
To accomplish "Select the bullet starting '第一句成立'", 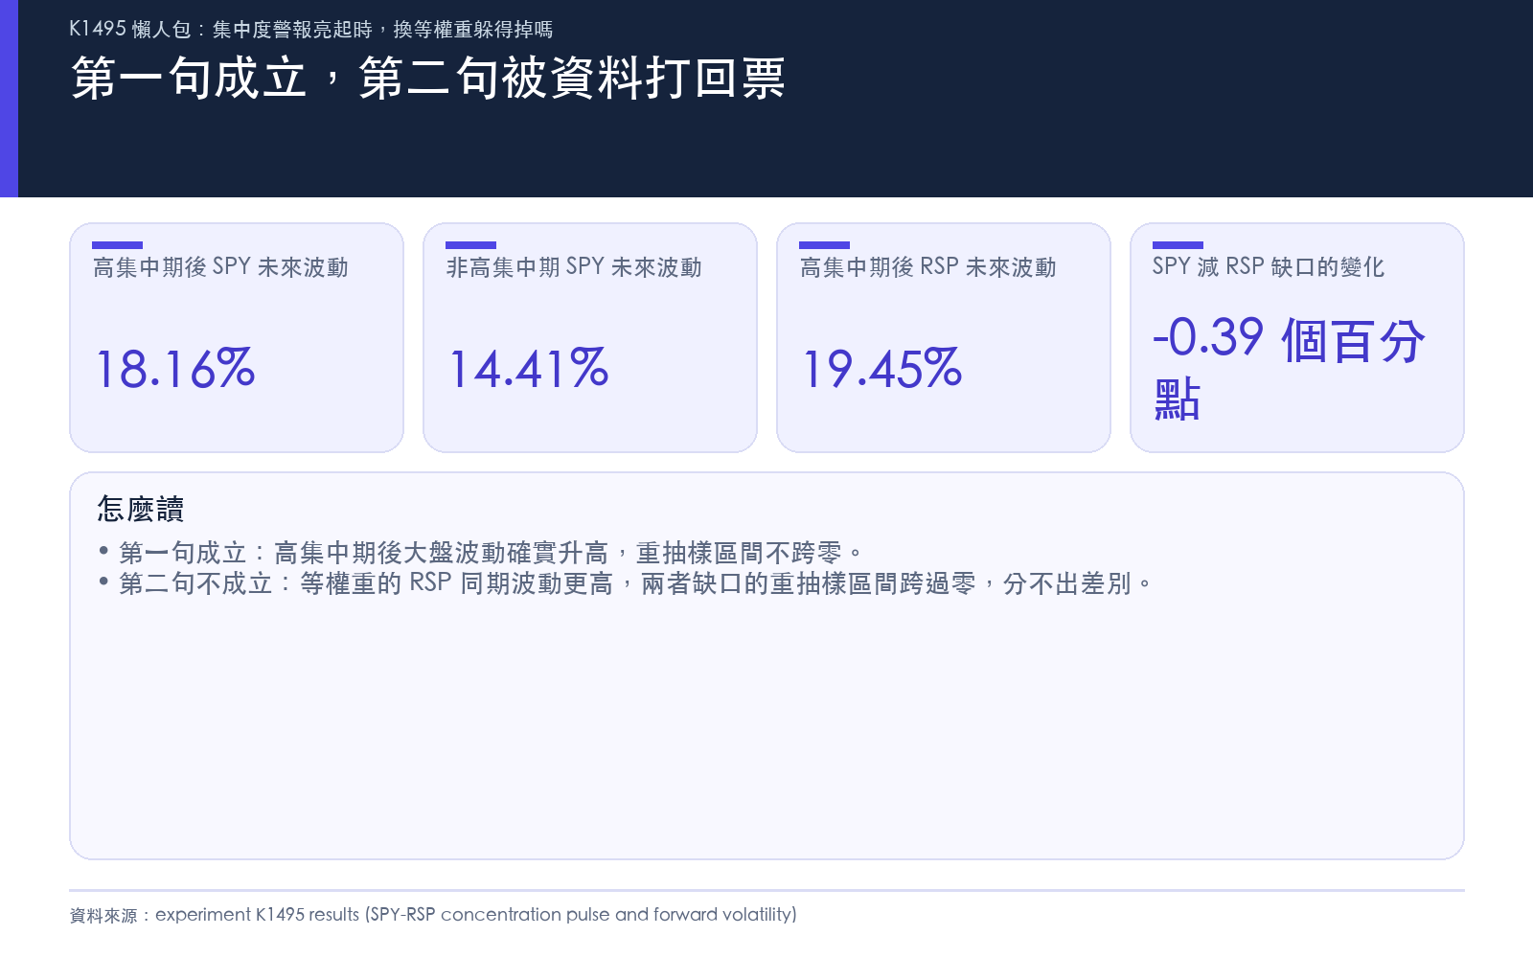I will click(x=481, y=553).
